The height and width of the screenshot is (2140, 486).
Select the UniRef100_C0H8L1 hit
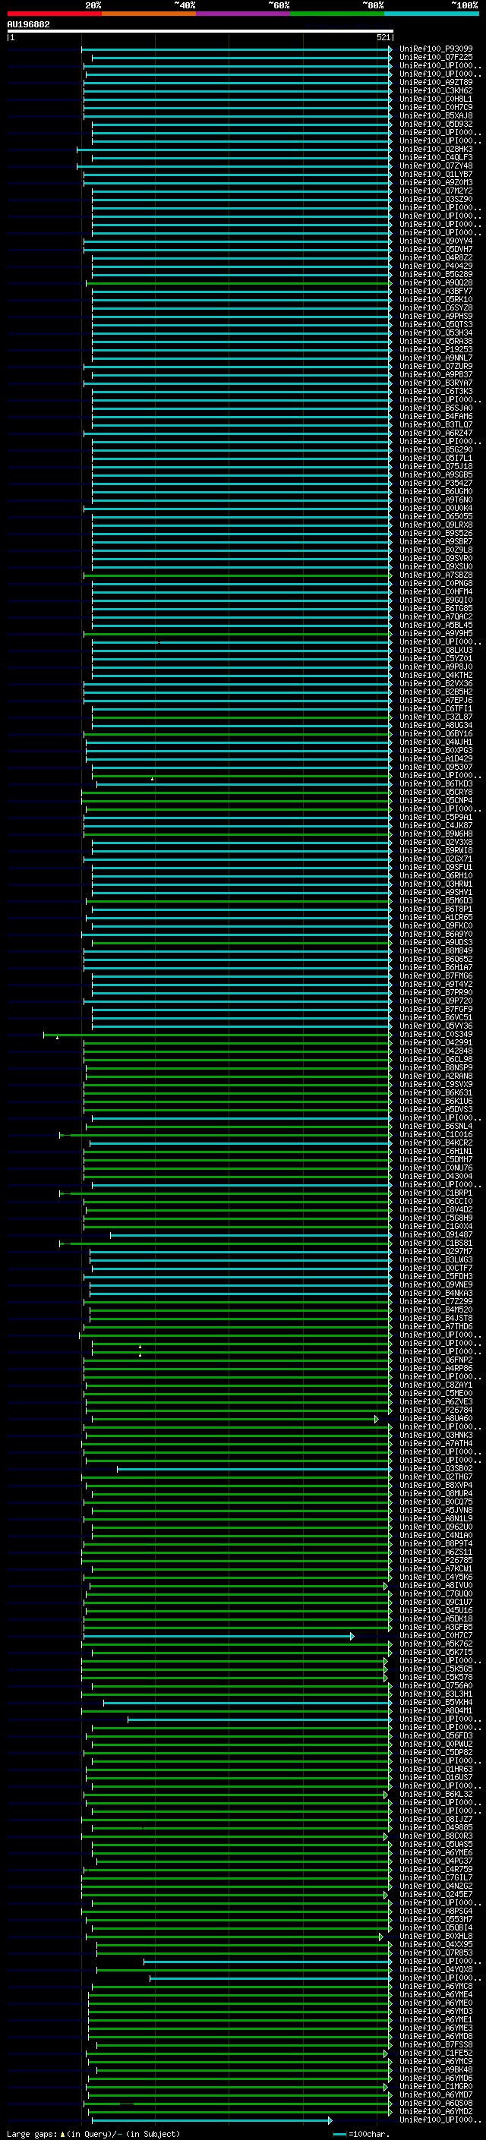(x=435, y=99)
